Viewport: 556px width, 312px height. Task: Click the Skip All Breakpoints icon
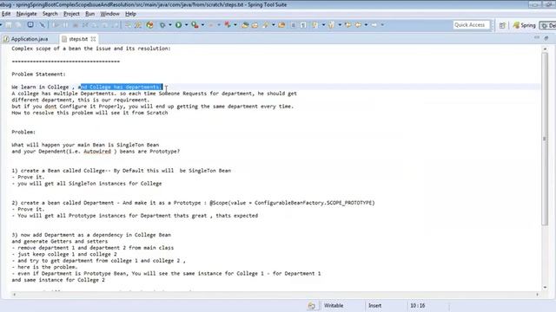(x=43, y=25)
